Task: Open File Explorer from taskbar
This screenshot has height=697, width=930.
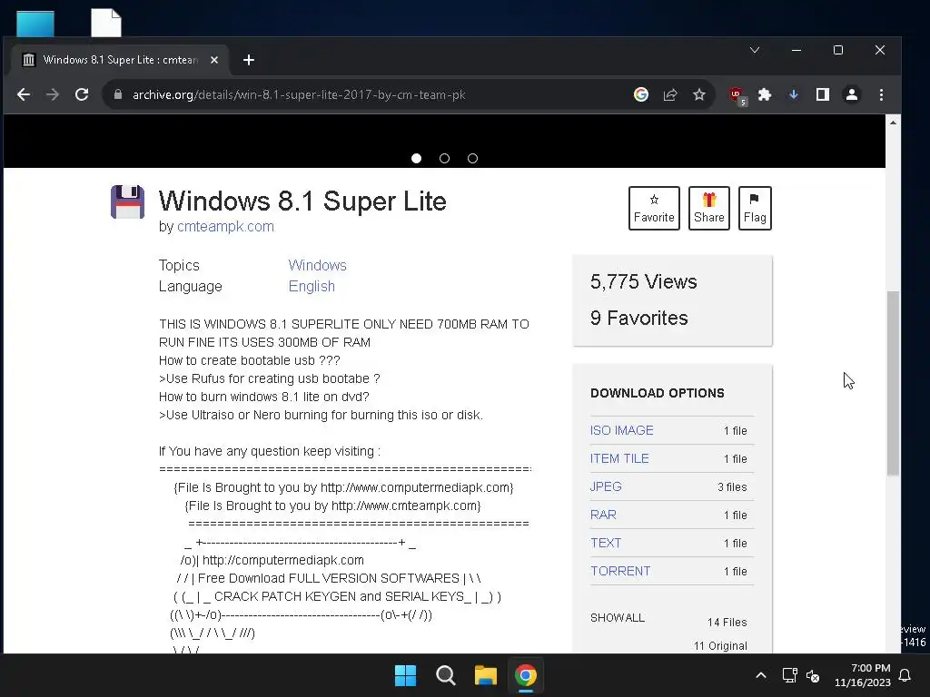Action: pos(485,675)
